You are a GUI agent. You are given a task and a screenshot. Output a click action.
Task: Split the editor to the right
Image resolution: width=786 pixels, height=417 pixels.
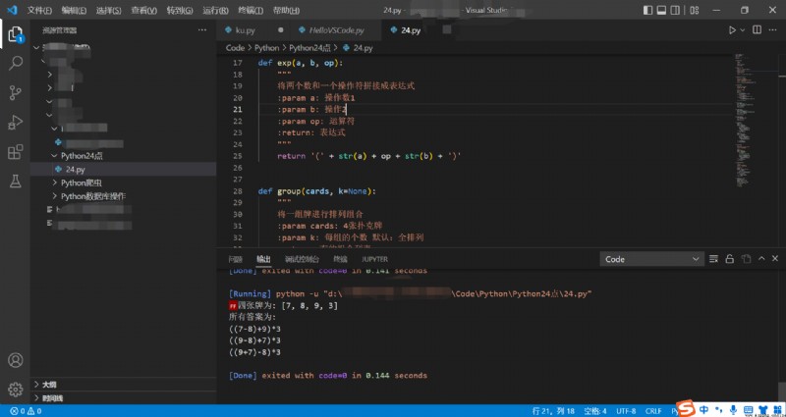pos(757,30)
